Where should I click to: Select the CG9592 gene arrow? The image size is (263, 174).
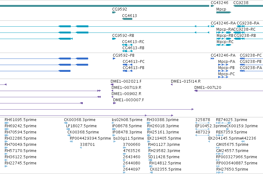click(x=114, y=12)
